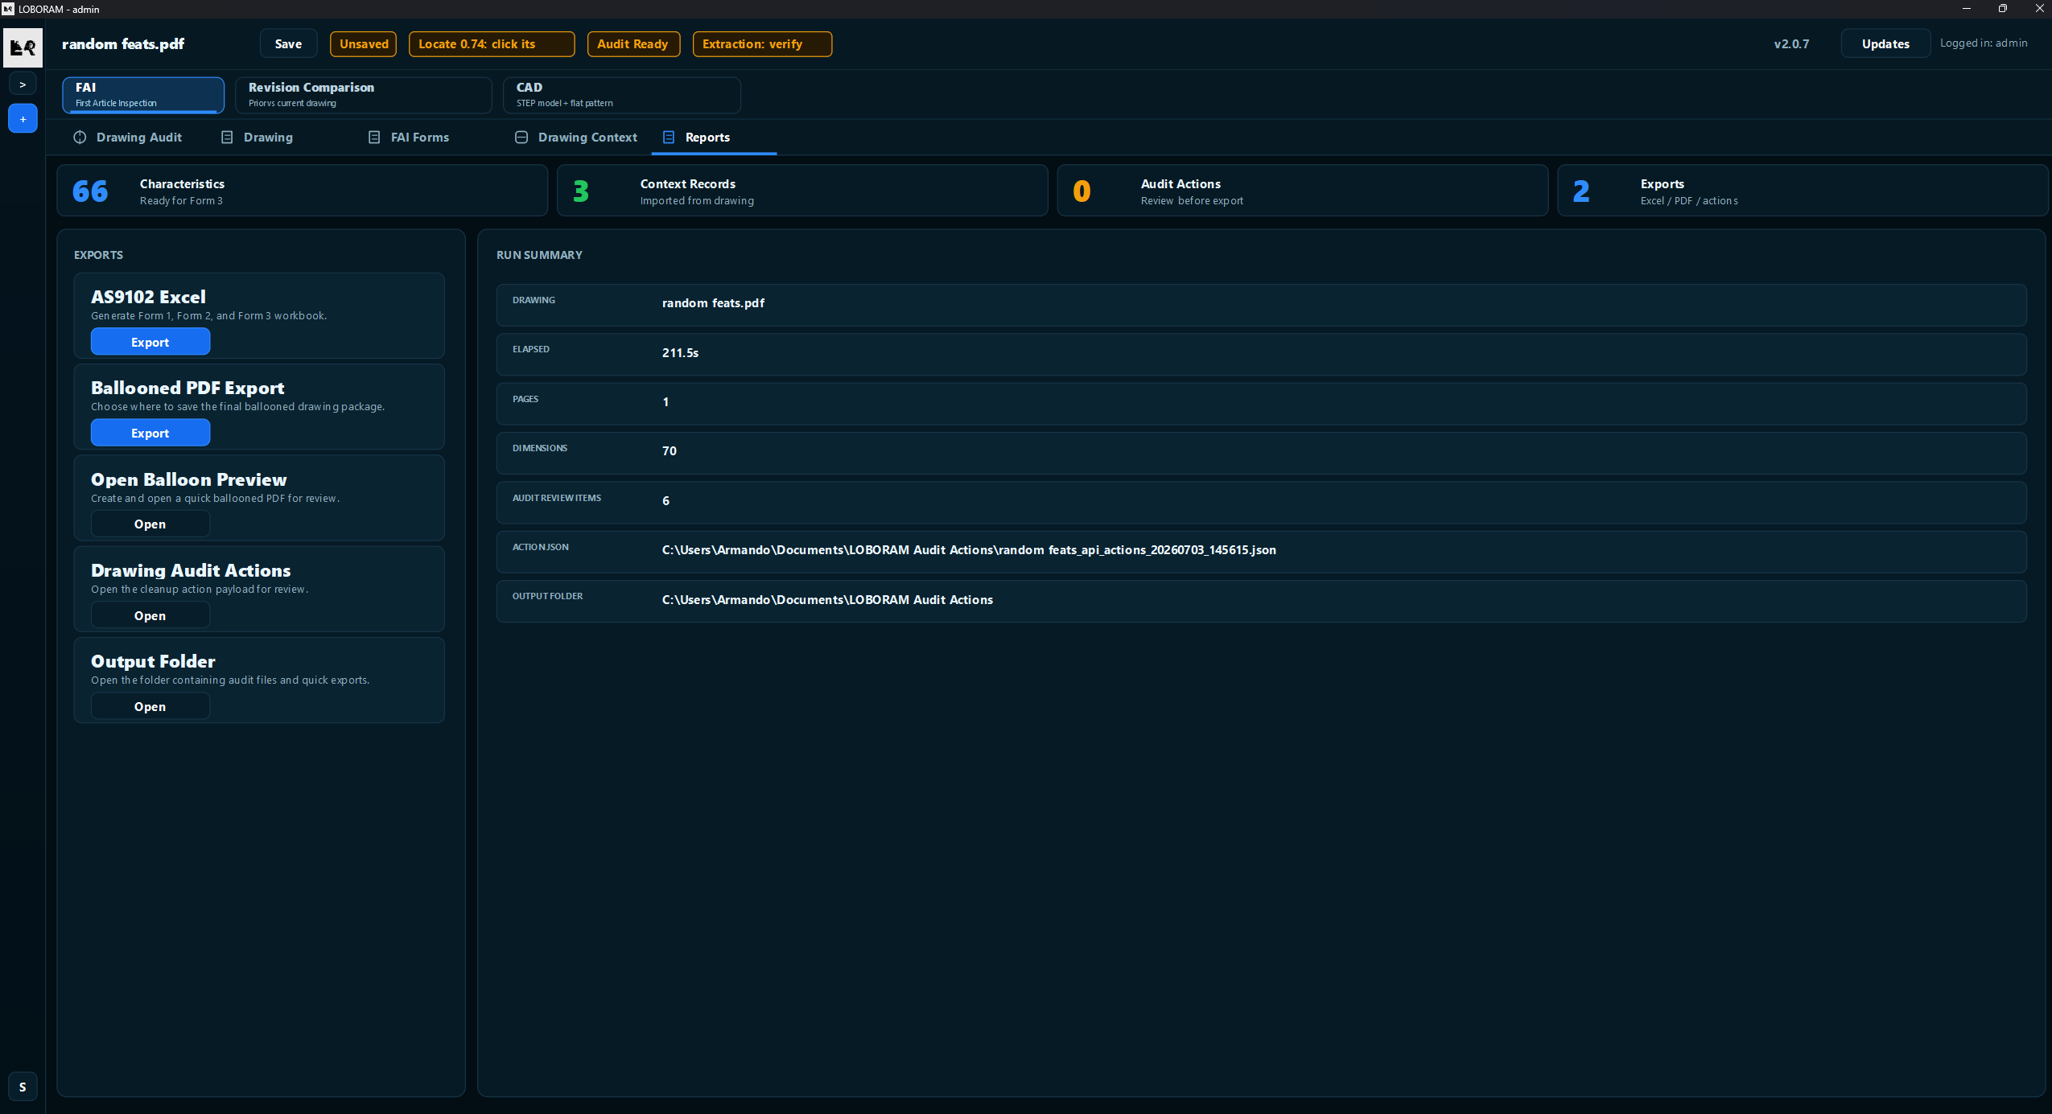Image resolution: width=2052 pixels, height=1114 pixels.
Task: Click the Unsaved status badge
Action: tap(364, 44)
